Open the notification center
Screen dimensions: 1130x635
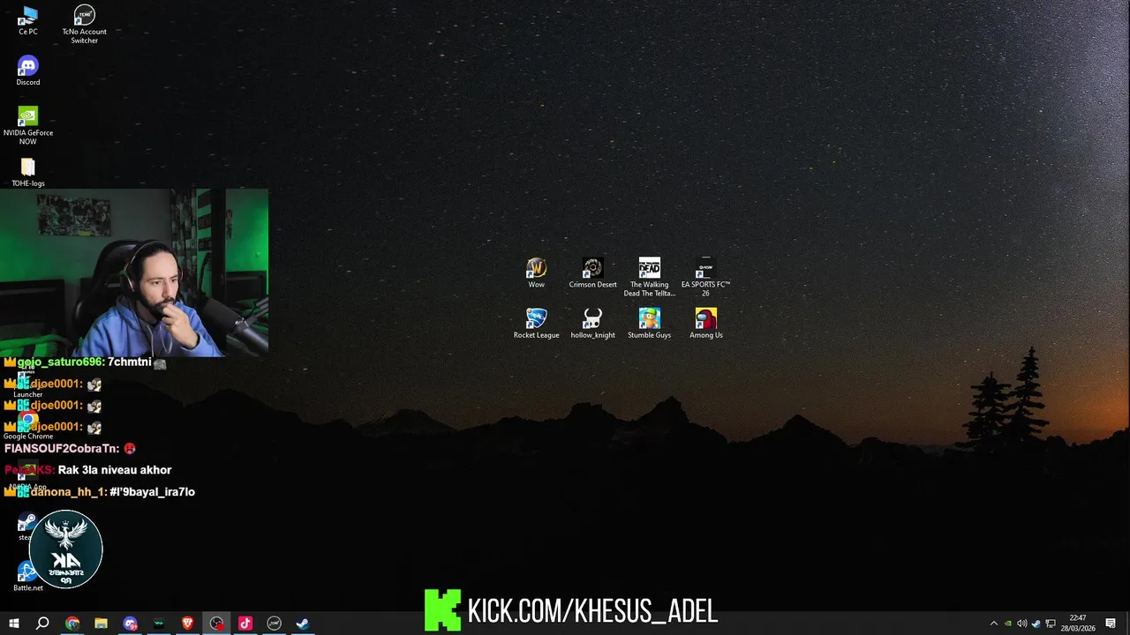(x=1111, y=624)
